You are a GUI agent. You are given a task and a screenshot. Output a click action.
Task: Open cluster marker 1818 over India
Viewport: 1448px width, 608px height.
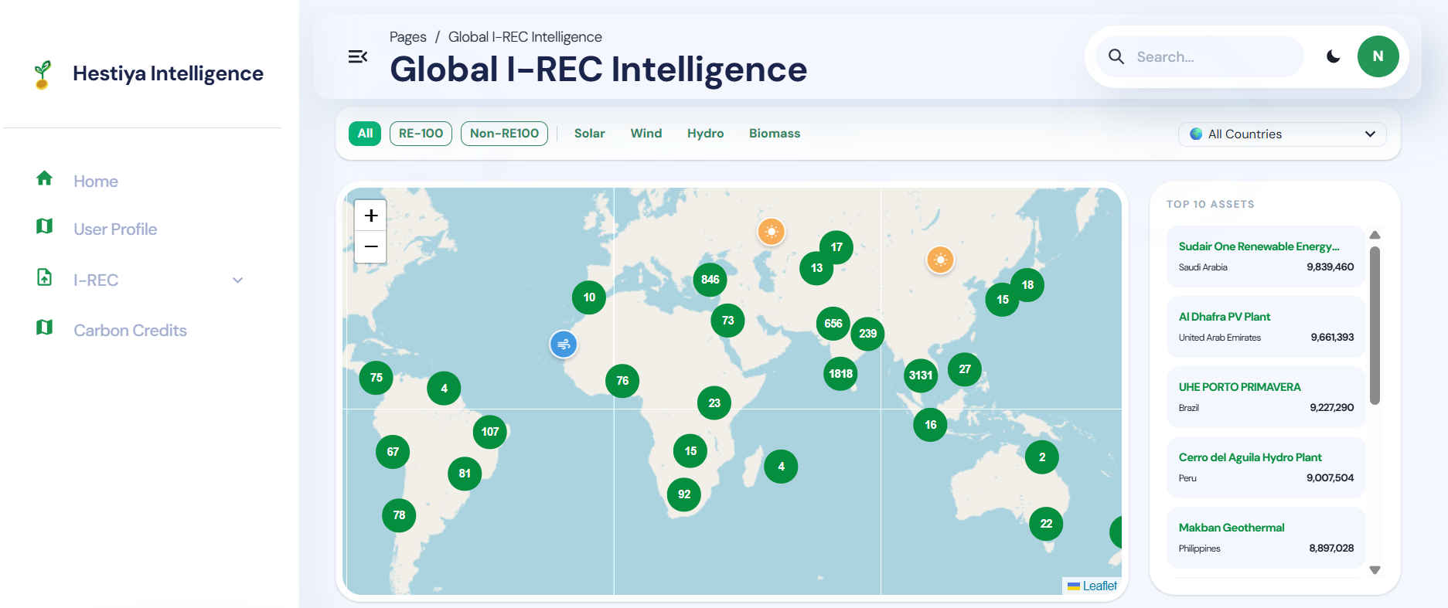pyautogui.click(x=840, y=374)
